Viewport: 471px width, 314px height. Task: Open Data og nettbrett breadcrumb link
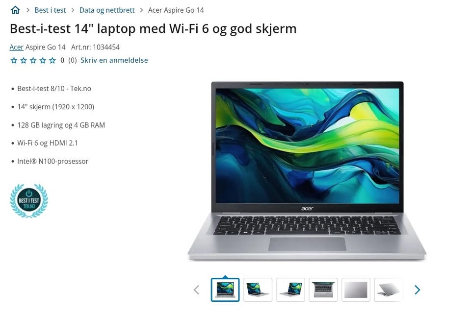point(107,10)
